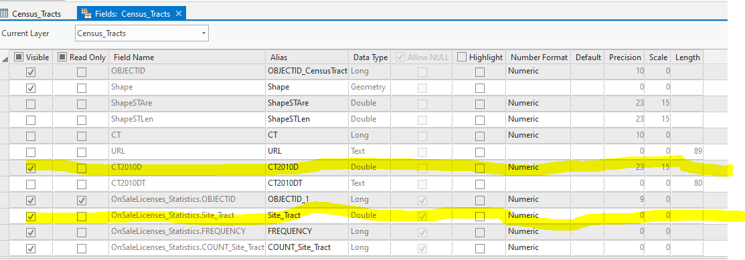Click the Field Name column header
Image resolution: width=745 pixels, height=260 pixels.
(x=187, y=57)
